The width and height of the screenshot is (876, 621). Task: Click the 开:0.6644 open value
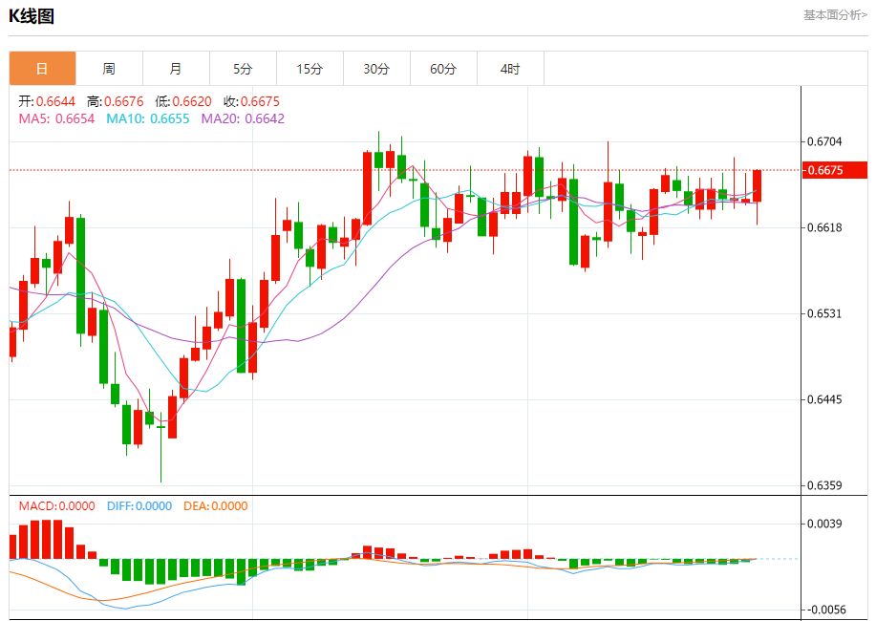tap(47, 101)
